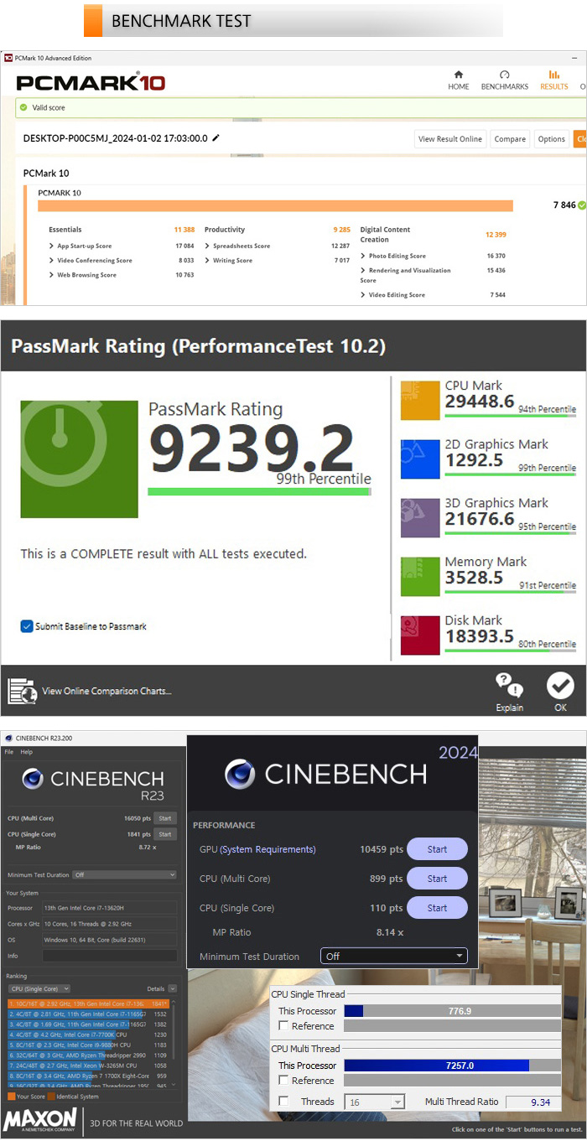Tick the Threads checkbox
The image size is (587, 1141).
tap(283, 1102)
